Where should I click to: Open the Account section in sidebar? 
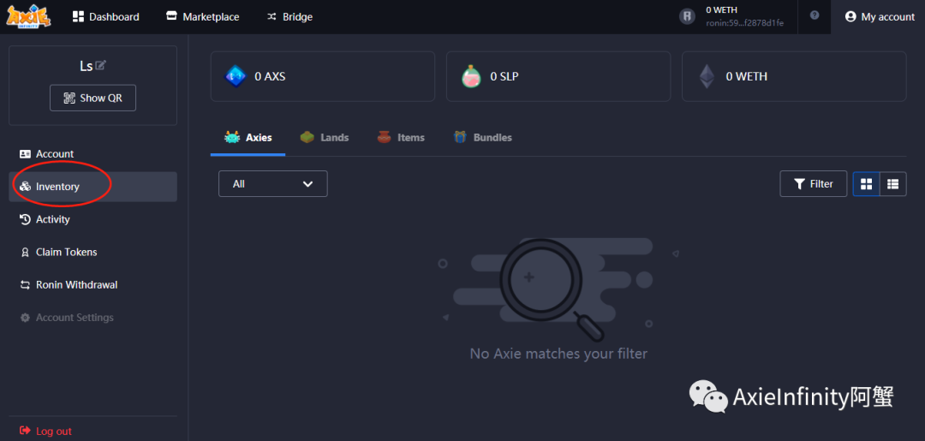(92, 154)
